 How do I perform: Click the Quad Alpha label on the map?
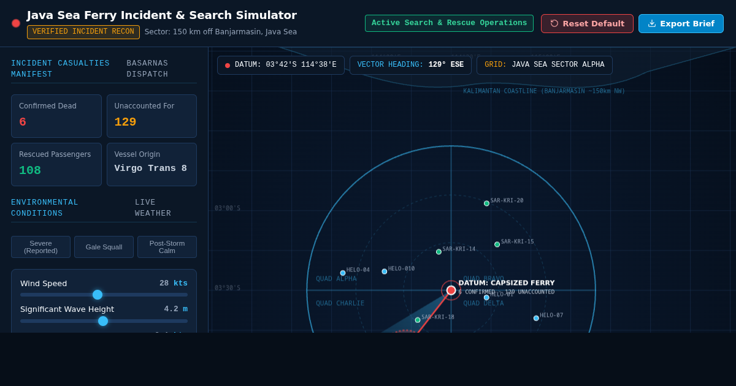[x=336, y=279]
